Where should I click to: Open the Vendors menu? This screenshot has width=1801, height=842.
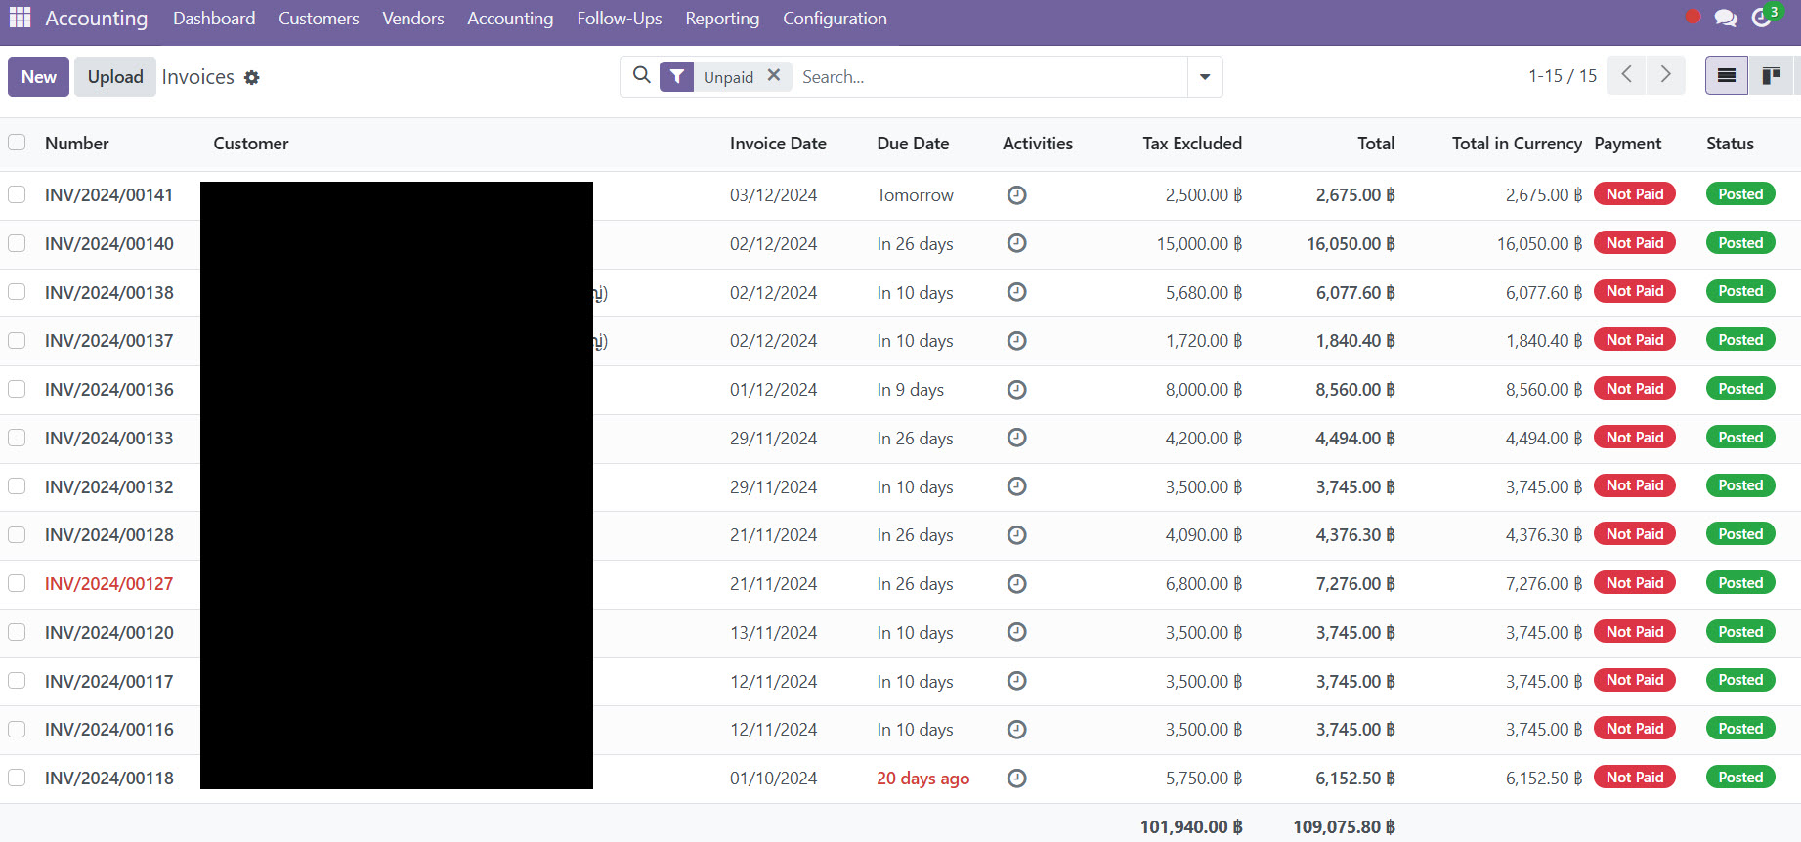[x=412, y=19]
